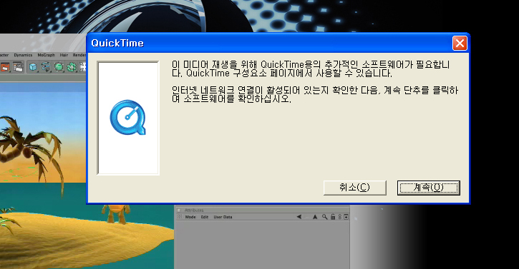Click the QuickTime dialog title bar text
Viewport: 519px width, 269px height.
click(117, 44)
